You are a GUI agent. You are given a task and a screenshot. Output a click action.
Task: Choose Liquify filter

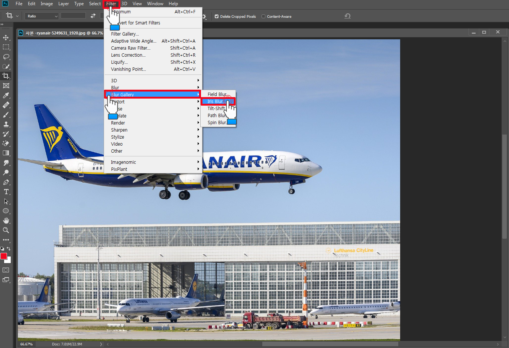pos(153,62)
